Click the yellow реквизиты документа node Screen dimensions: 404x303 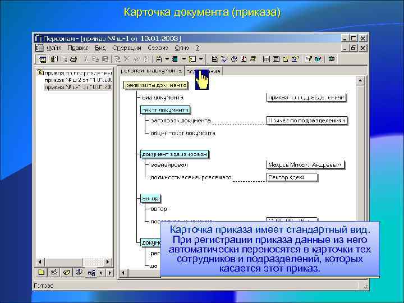coord(156,85)
